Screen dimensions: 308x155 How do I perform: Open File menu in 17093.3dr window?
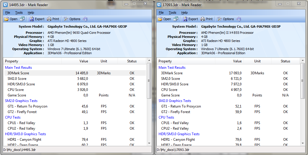coord(161,13)
